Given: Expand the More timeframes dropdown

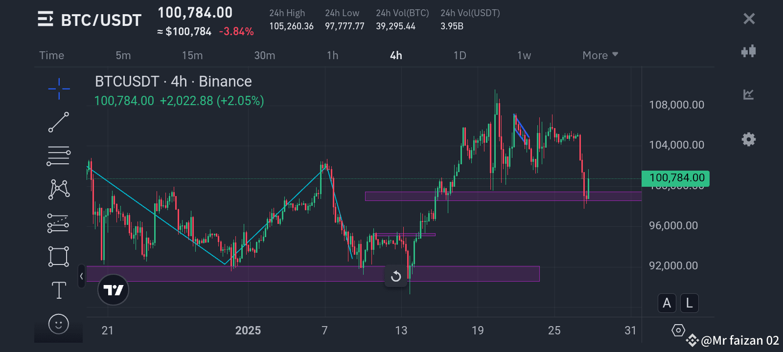Looking at the screenshot, I should point(600,55).
